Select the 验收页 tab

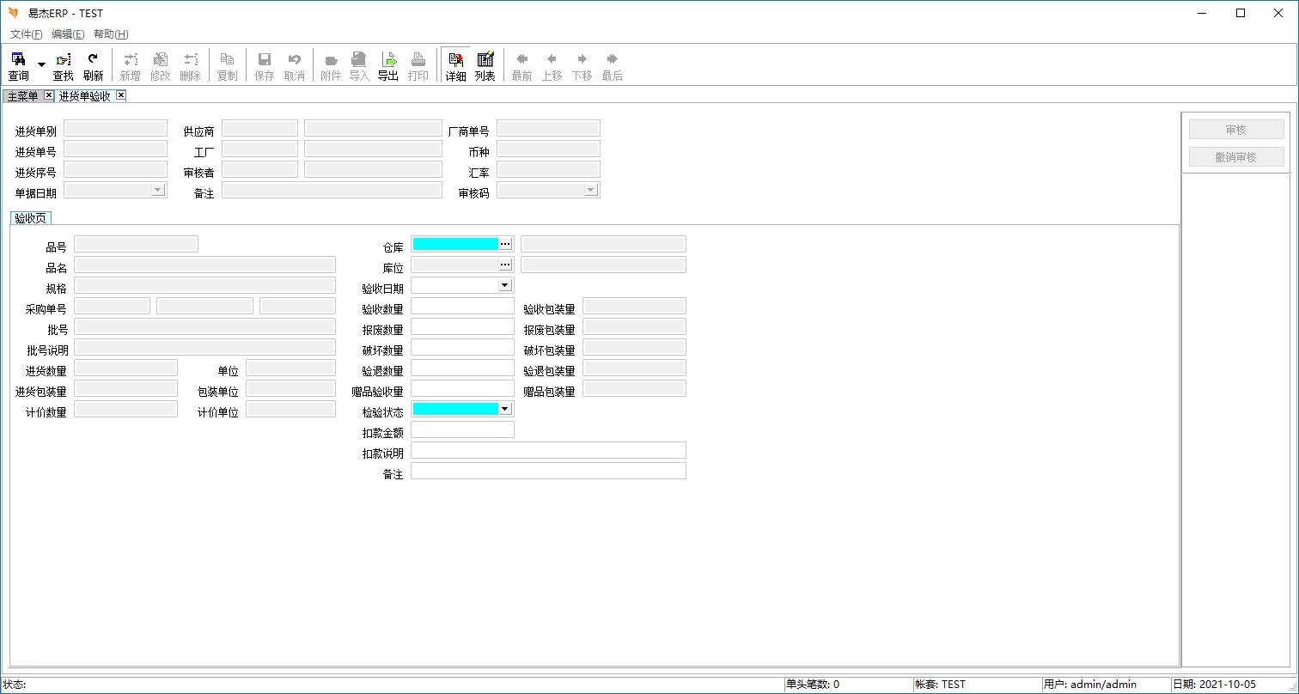coord(31,218)
